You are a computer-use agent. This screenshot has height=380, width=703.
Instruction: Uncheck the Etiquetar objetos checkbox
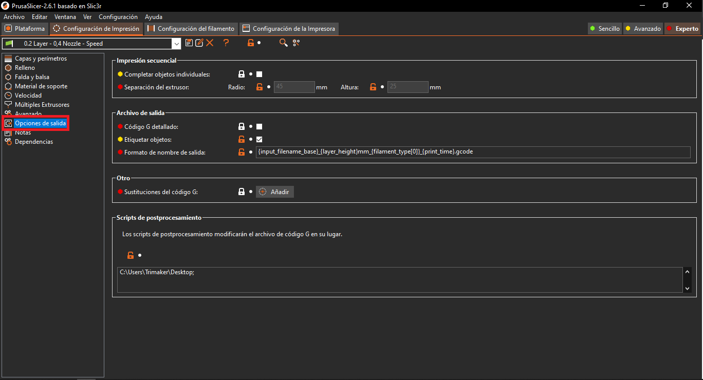pyautogui.click(x=260, y=139)
